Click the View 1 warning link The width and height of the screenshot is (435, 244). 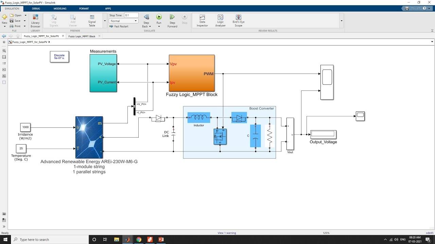(227, 233)
